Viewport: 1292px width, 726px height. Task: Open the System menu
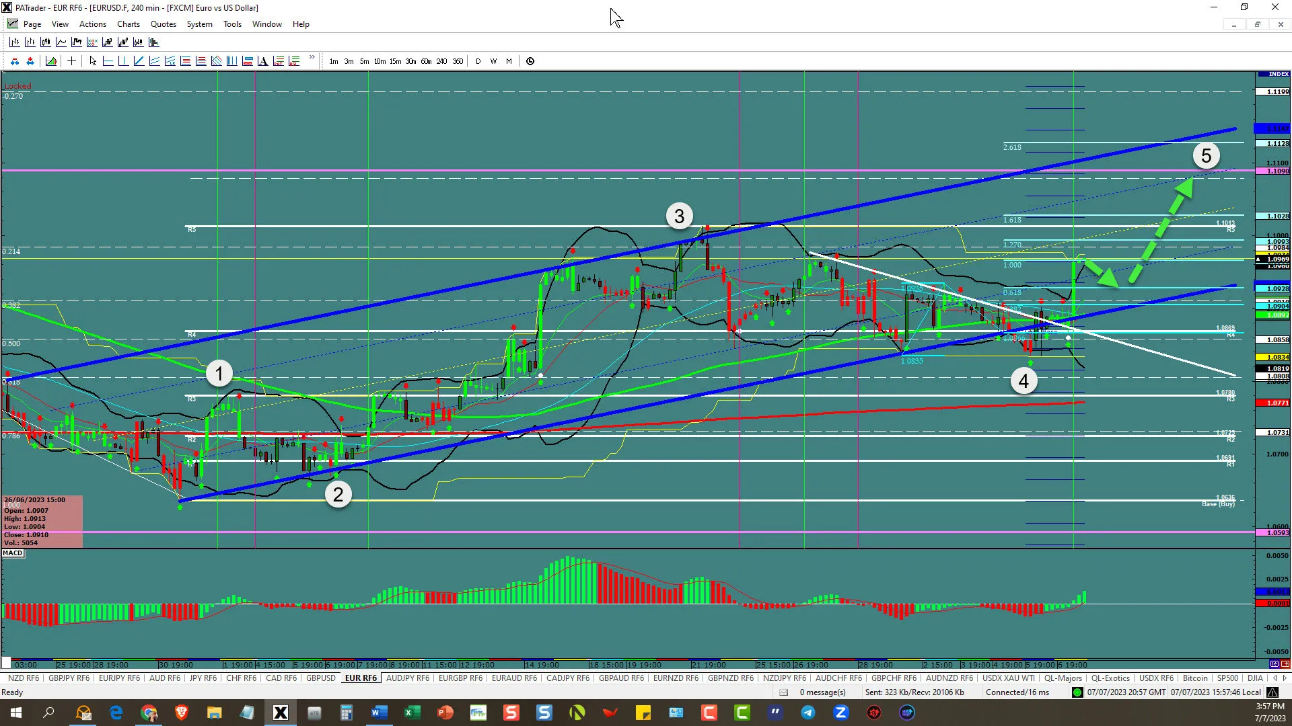(200, 24)
